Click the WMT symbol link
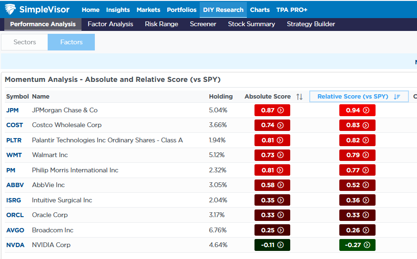This screenshot has height=259, width=417. [x=14, y=155]
